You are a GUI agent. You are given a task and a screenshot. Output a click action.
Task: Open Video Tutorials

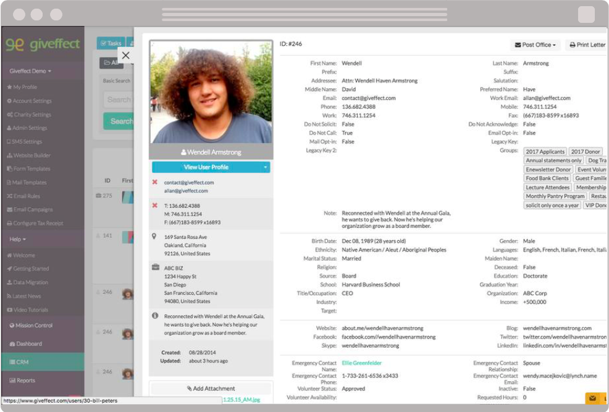(x=27, y=310)
